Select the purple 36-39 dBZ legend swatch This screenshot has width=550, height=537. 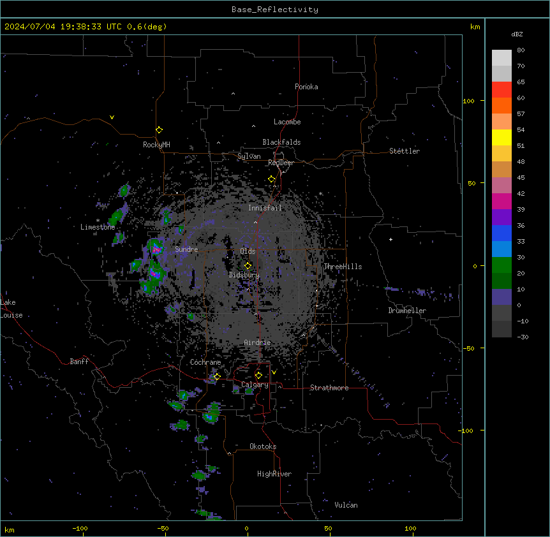502,217
